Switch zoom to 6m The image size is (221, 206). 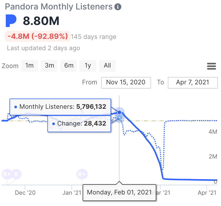click(69, 66)
